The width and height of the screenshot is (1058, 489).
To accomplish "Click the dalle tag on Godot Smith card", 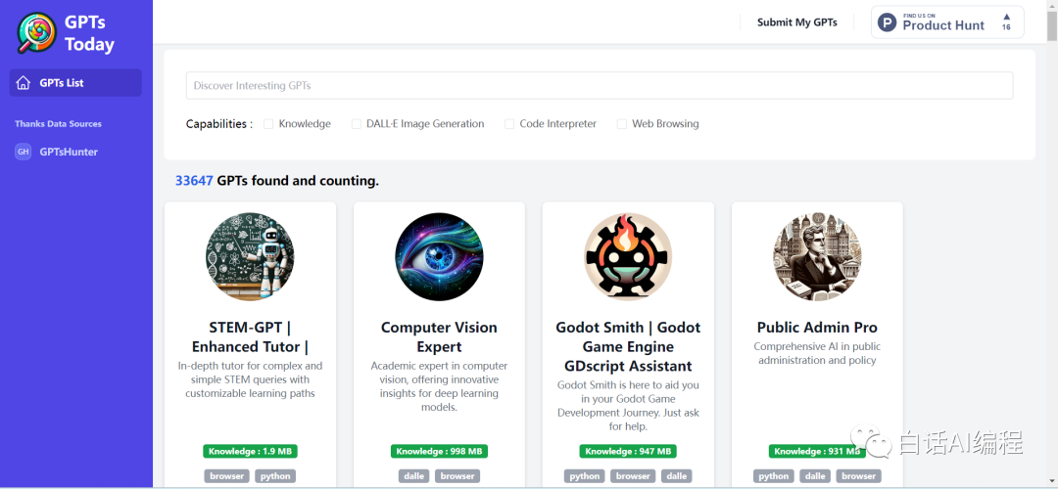I will [x=676, y=476].
